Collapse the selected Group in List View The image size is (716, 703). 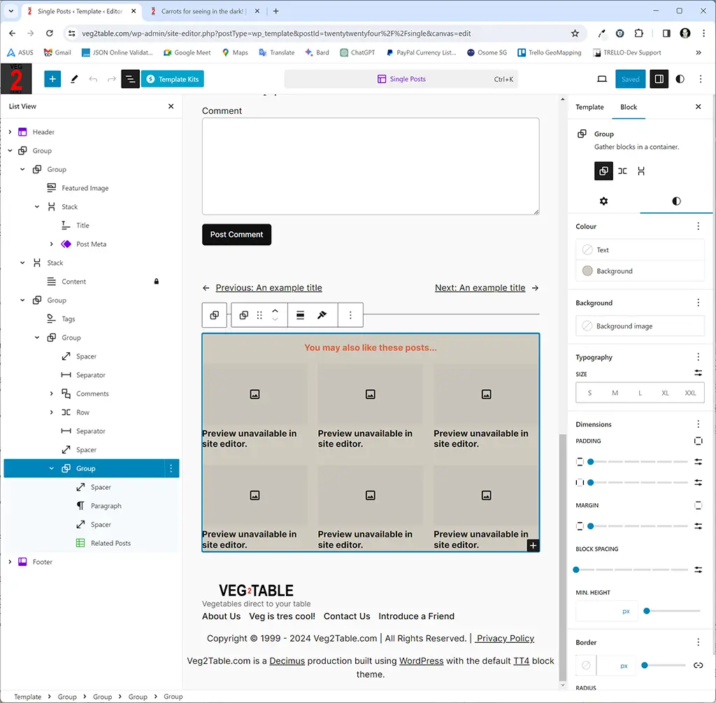click(51, 469)
